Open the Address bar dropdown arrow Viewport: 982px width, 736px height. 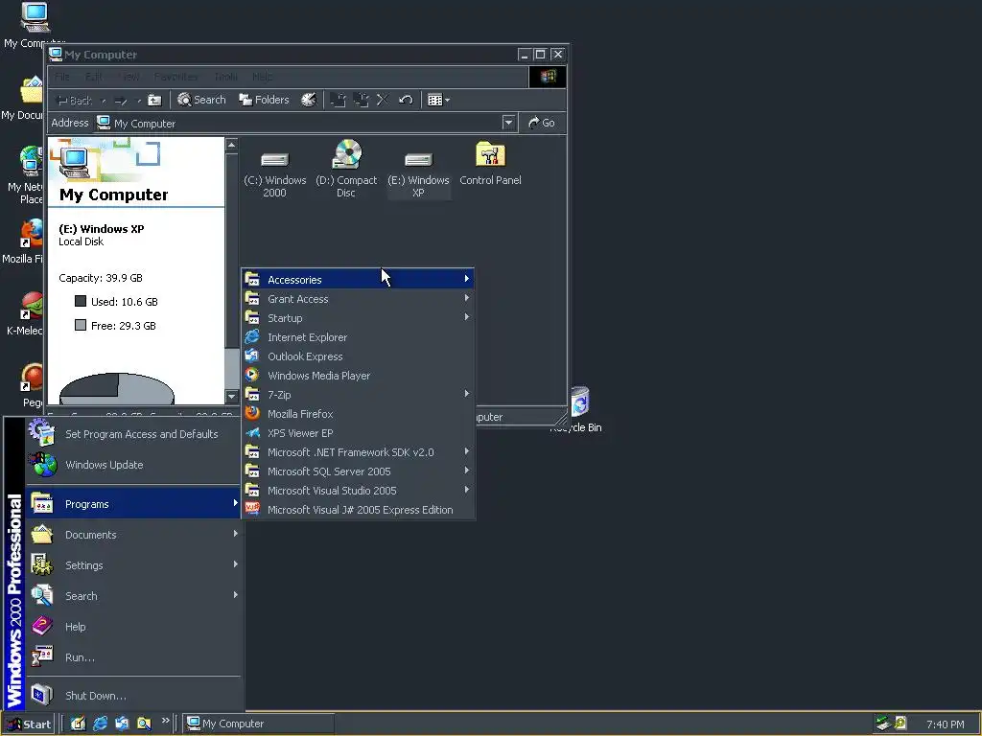coord(508,123)
